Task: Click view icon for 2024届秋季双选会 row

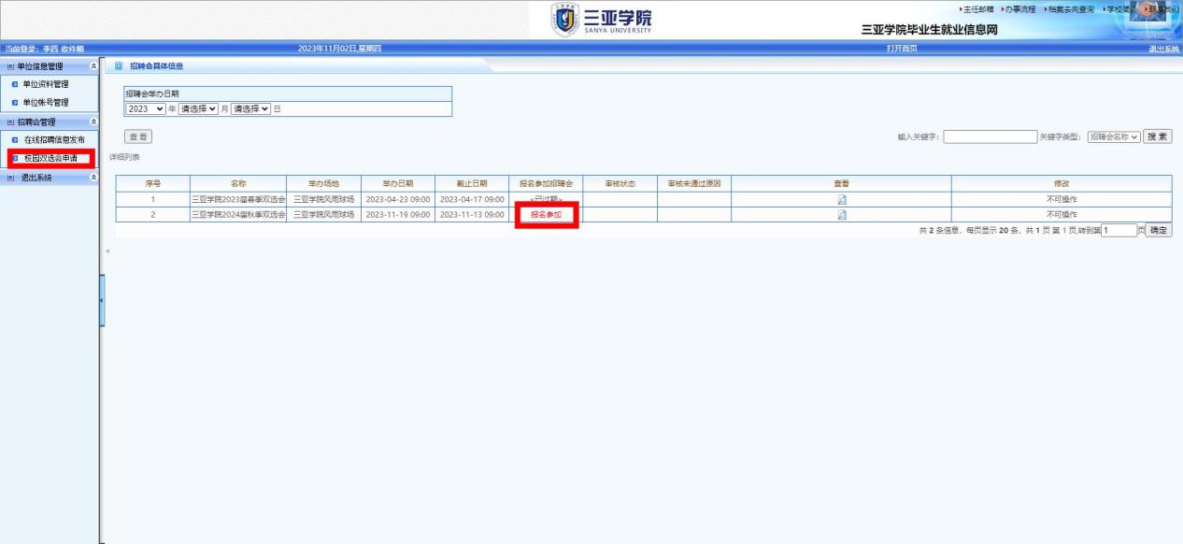Action: pyautogui.click(x=841, y=215)
